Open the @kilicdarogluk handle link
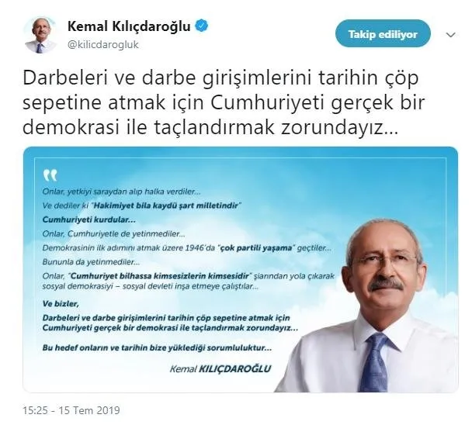472x425 pixels. (x=103, y=45)
